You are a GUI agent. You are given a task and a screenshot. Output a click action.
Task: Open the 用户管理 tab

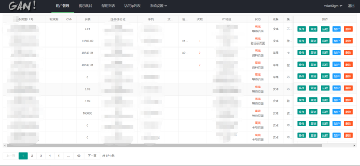pyautogui.click(x=63, y=6)
